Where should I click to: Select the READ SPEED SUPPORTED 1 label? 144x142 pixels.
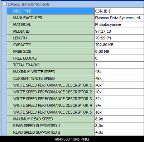(37, 126)
